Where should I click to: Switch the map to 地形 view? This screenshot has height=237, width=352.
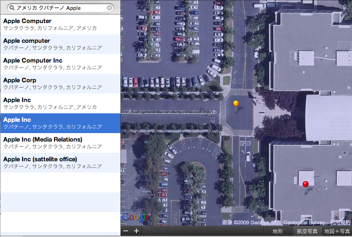[278, 231]
